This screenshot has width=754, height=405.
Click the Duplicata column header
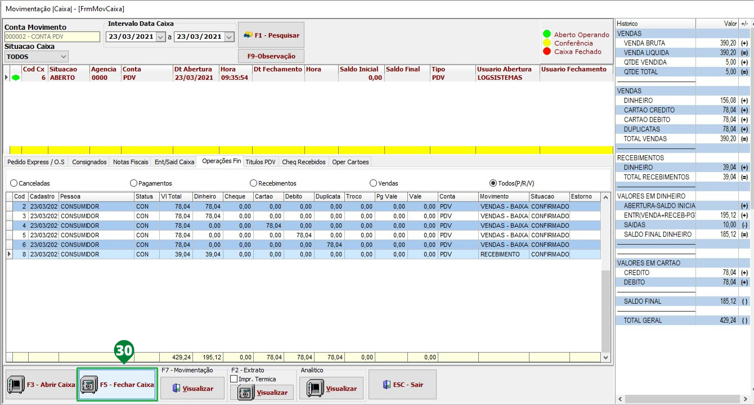pyautogui.click(x=329, y=196)
